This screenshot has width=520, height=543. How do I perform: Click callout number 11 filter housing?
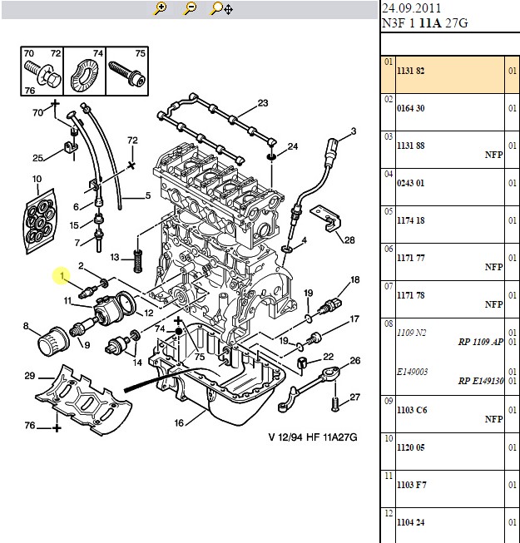click(67, 300)
